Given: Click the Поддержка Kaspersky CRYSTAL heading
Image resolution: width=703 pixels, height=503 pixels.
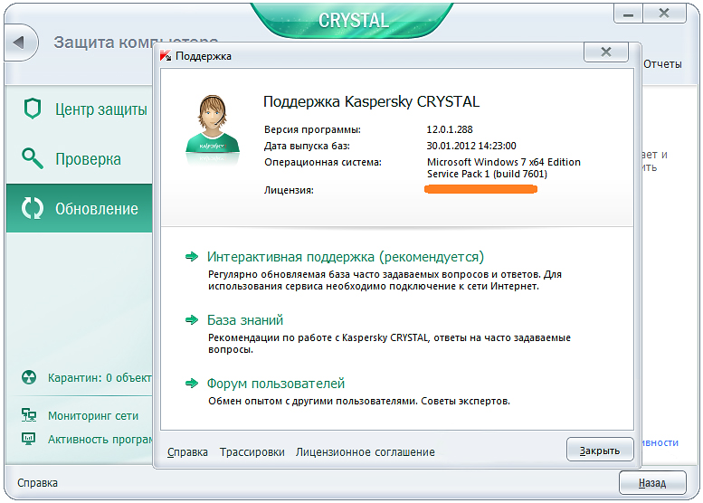Looking at the screenshot, I should point(371,101).
